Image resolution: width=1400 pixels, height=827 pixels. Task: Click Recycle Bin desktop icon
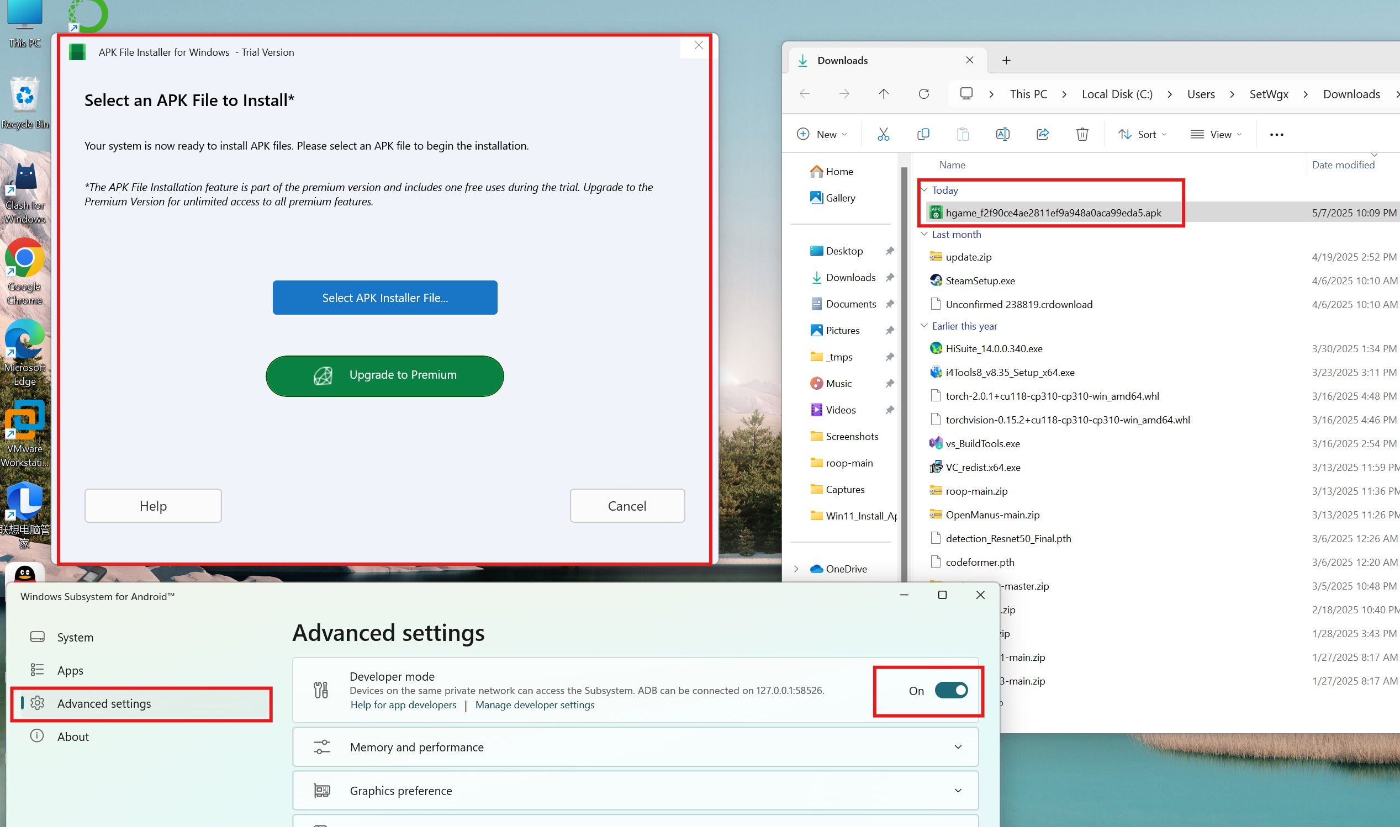click(24, 103)
